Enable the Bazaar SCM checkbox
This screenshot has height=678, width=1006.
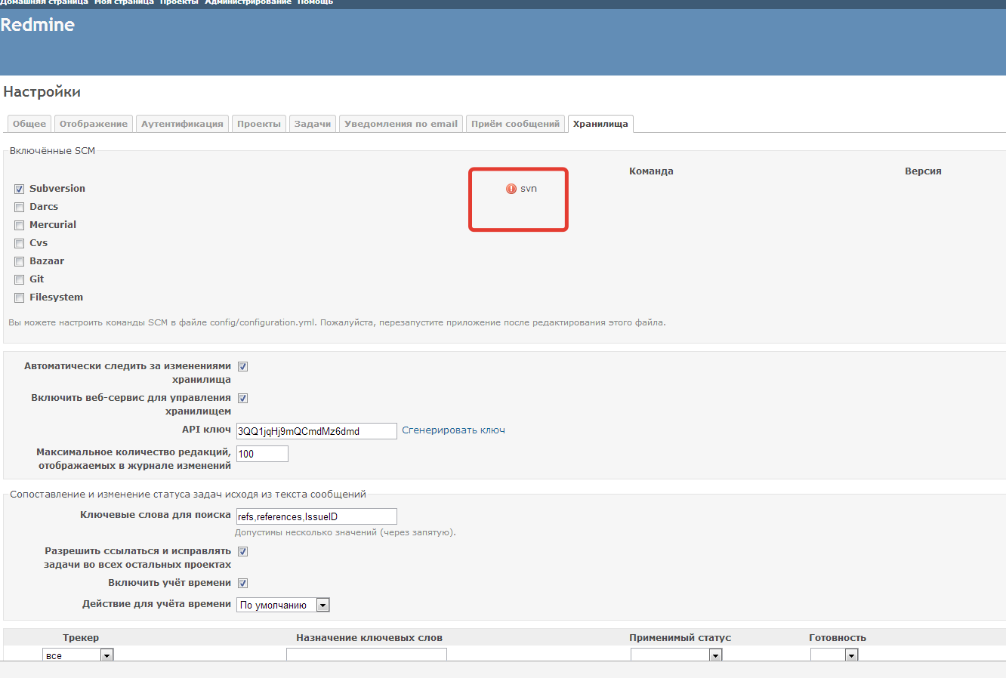pyautogui.click(x=20, y=261)
